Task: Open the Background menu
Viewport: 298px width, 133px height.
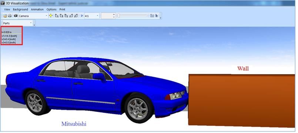Action: point(20,9)
